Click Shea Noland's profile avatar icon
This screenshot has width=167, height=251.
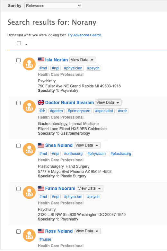pos(29,149)
